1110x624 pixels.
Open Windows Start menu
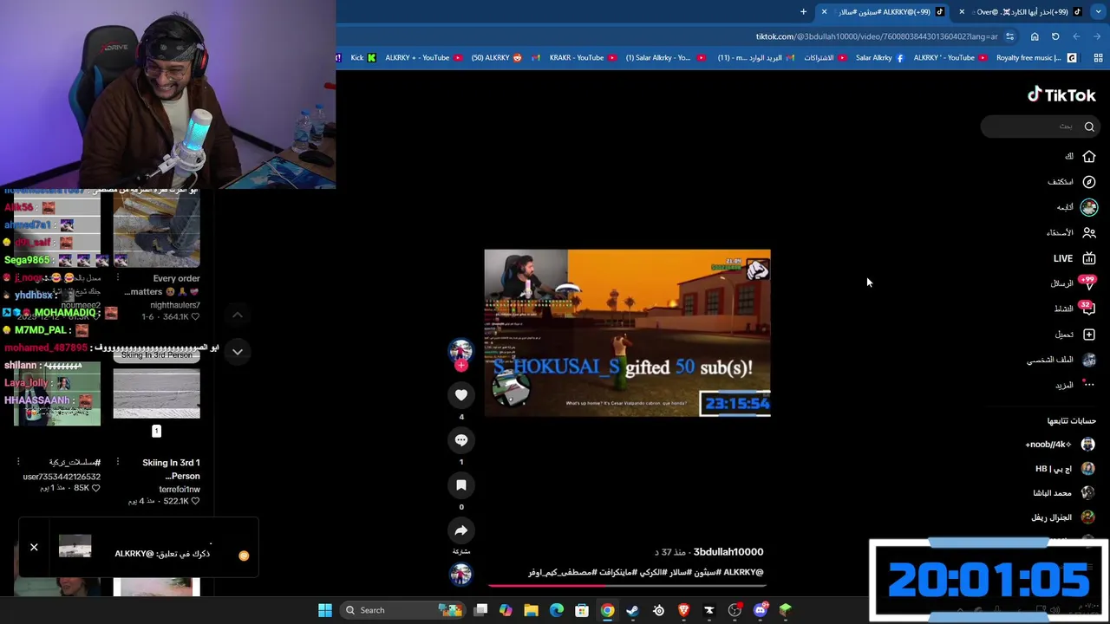[325, 610]
